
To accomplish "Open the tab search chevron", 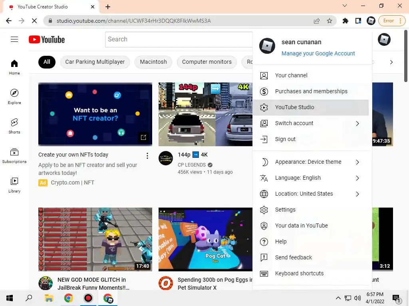I will click(x=345, y=6).
